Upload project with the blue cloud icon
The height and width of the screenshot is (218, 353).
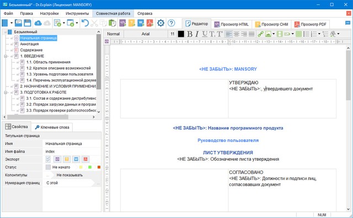(x=38, y=23)
